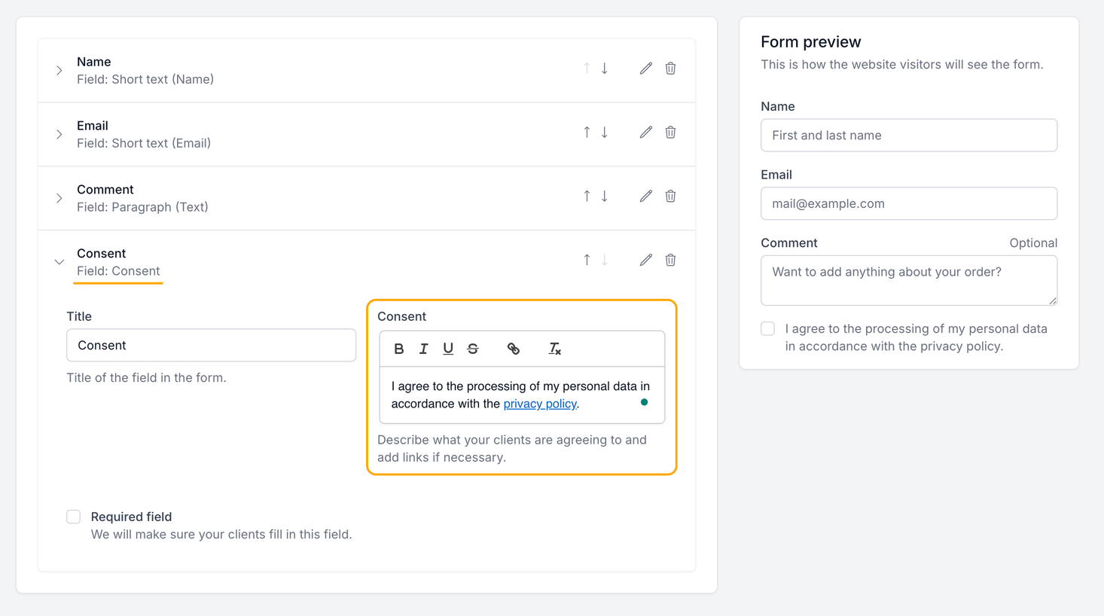This screenshot has height=616, width=1104.
Task: Collapse the Consent field section
Action: [59, 262]
